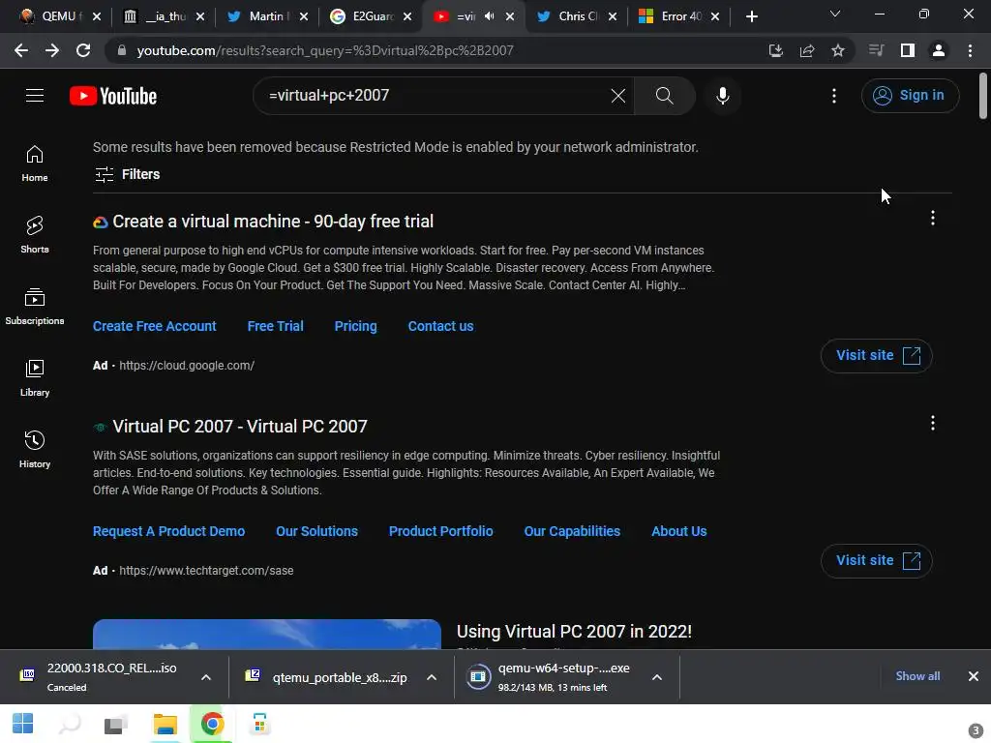Open the tab search chevron dropdown

coord(834,14)
